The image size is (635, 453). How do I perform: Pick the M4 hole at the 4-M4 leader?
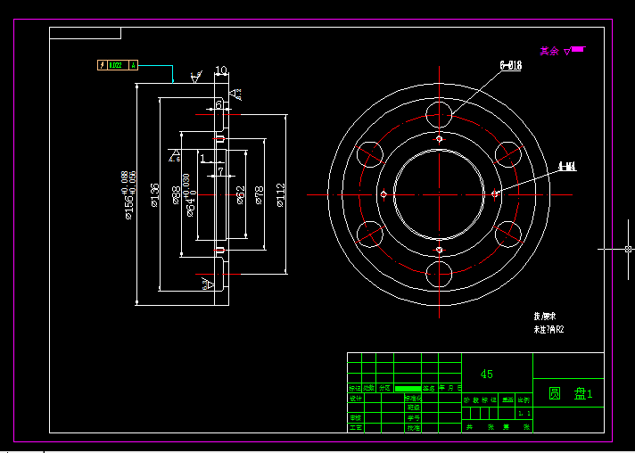pos(494,194)
